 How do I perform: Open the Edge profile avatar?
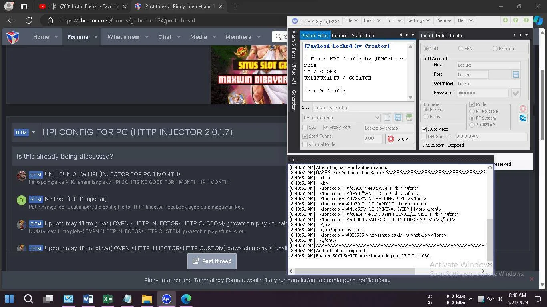click(x=9, y=6)
